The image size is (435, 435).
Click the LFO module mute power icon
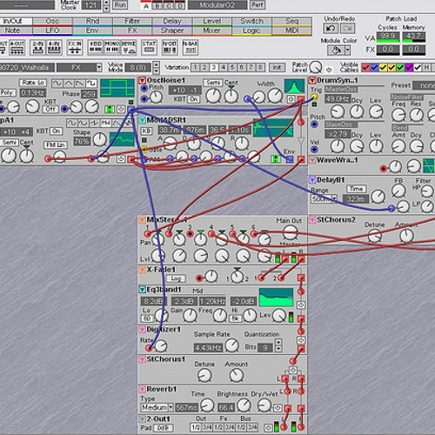point(121,110)
